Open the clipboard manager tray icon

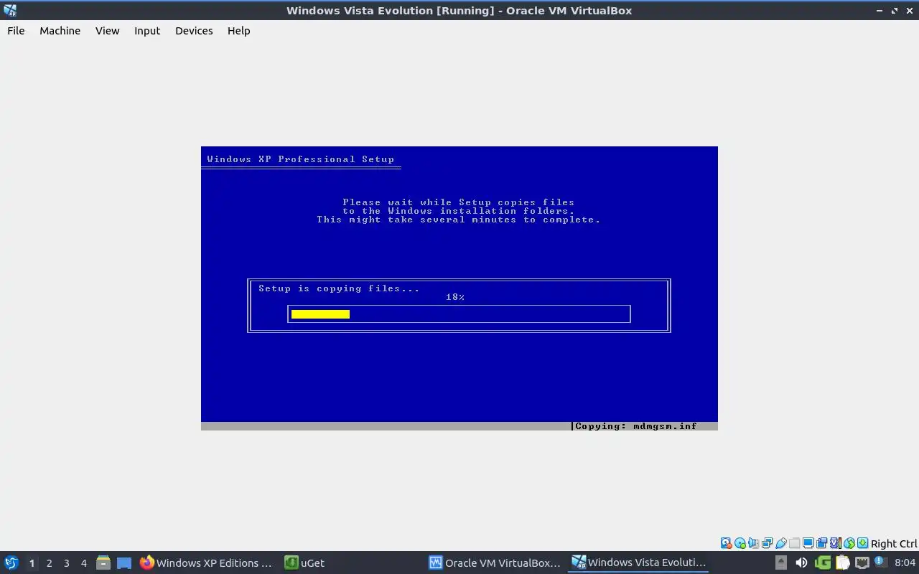click(842, 563)
